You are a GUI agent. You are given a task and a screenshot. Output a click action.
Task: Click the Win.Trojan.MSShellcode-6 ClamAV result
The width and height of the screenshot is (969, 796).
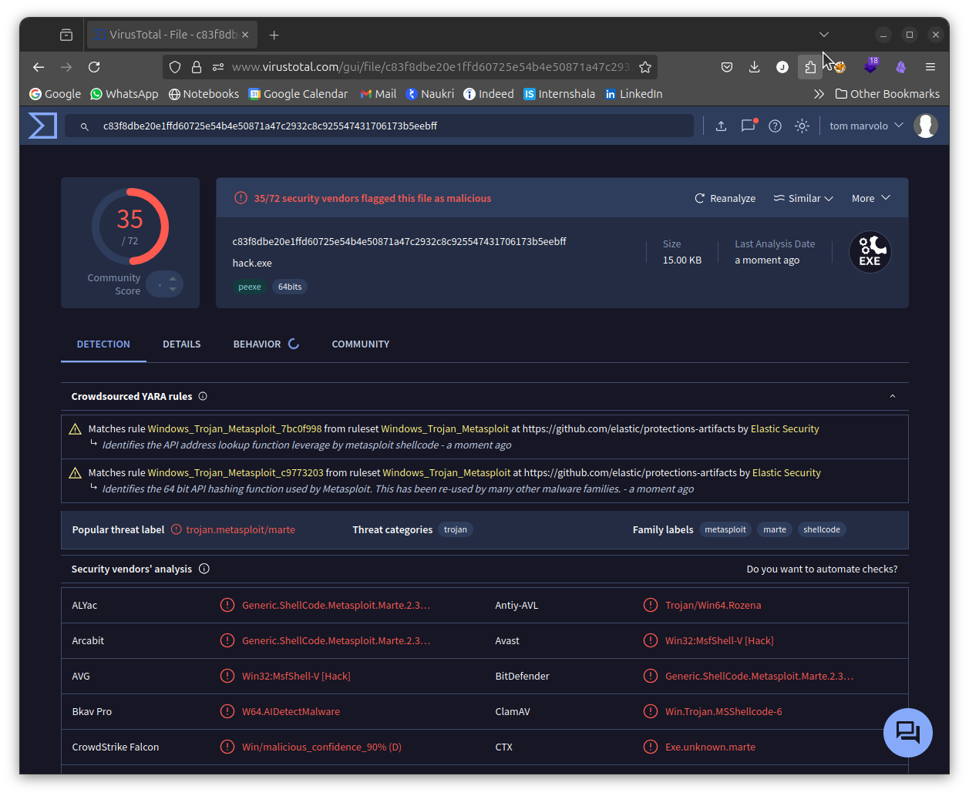point(724,711)
